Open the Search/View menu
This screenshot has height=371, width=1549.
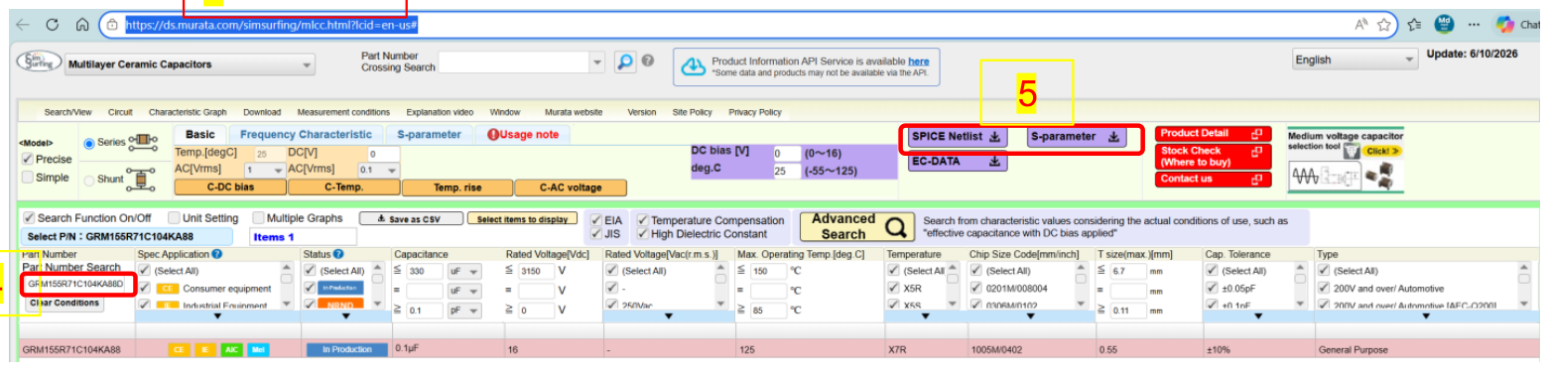tap(67, 112)
